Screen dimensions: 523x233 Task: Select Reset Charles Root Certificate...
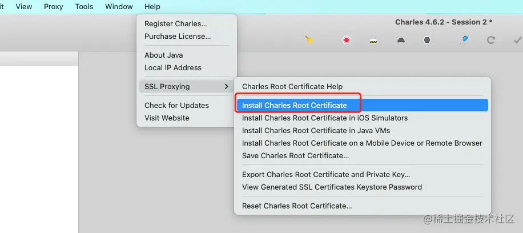(363, 206)
